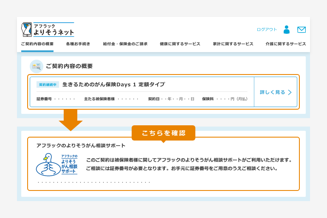327x218 pixels.
Task: Click the ログアウト link
Action: [x=267, y=30]
